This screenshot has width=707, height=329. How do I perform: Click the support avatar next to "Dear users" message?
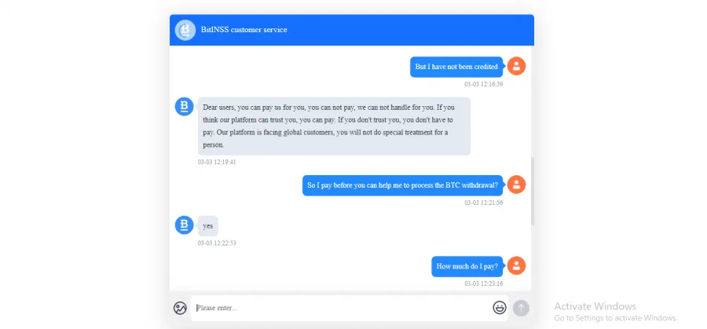(x=184, y=106)
